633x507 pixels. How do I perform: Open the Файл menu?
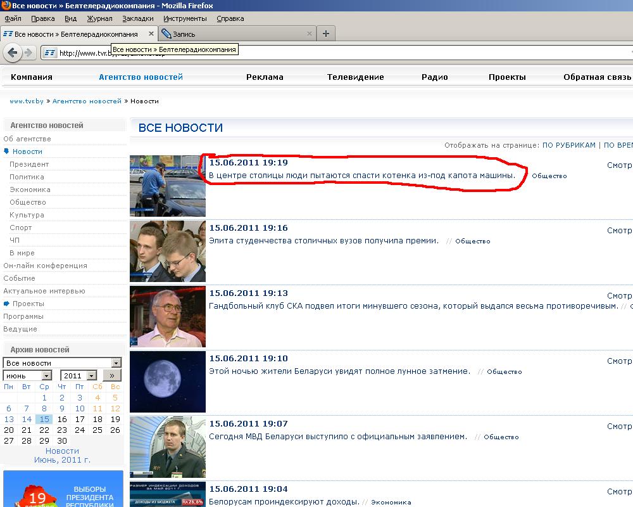[x=13, y=18]
